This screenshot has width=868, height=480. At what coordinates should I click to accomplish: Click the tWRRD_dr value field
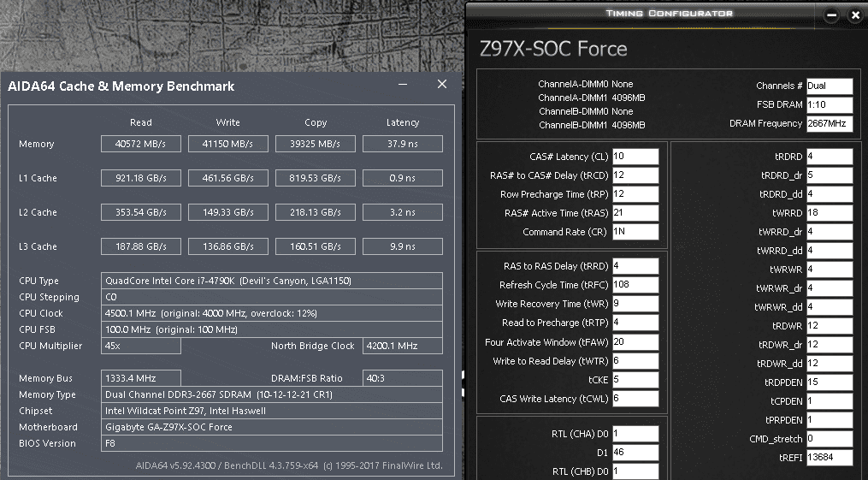830,231
